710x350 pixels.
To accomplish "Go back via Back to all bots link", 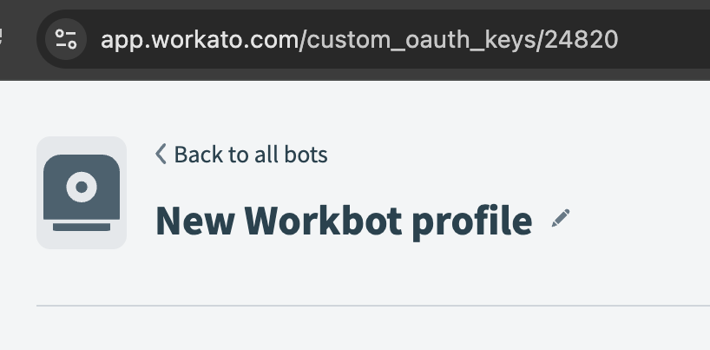I will 241,155.
